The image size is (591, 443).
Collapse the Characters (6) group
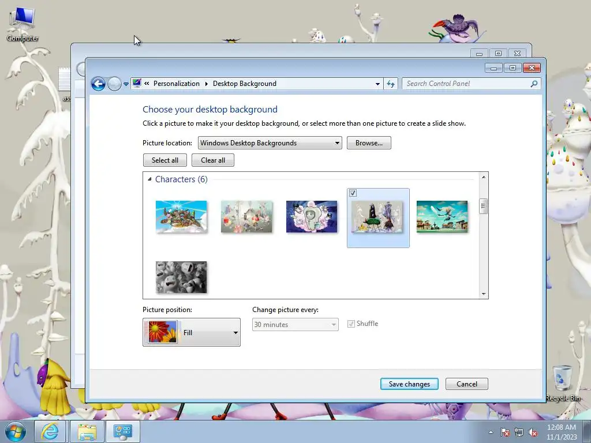[149, 179]
